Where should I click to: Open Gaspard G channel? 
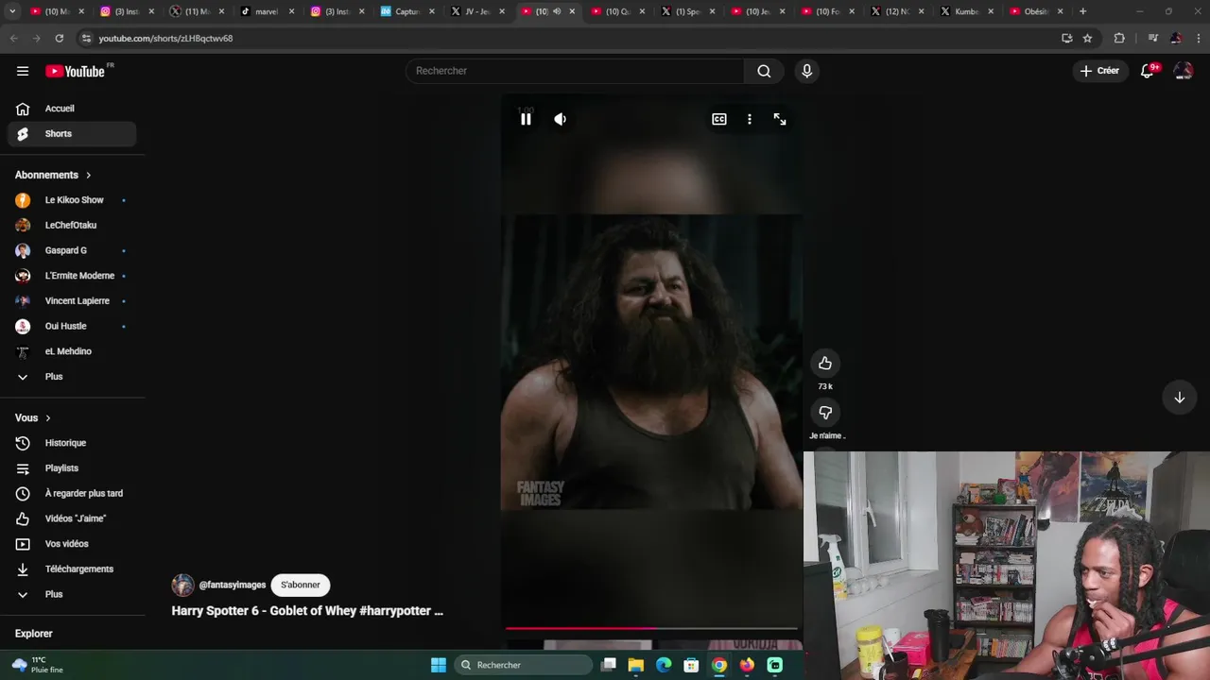(x=72, y=250)
